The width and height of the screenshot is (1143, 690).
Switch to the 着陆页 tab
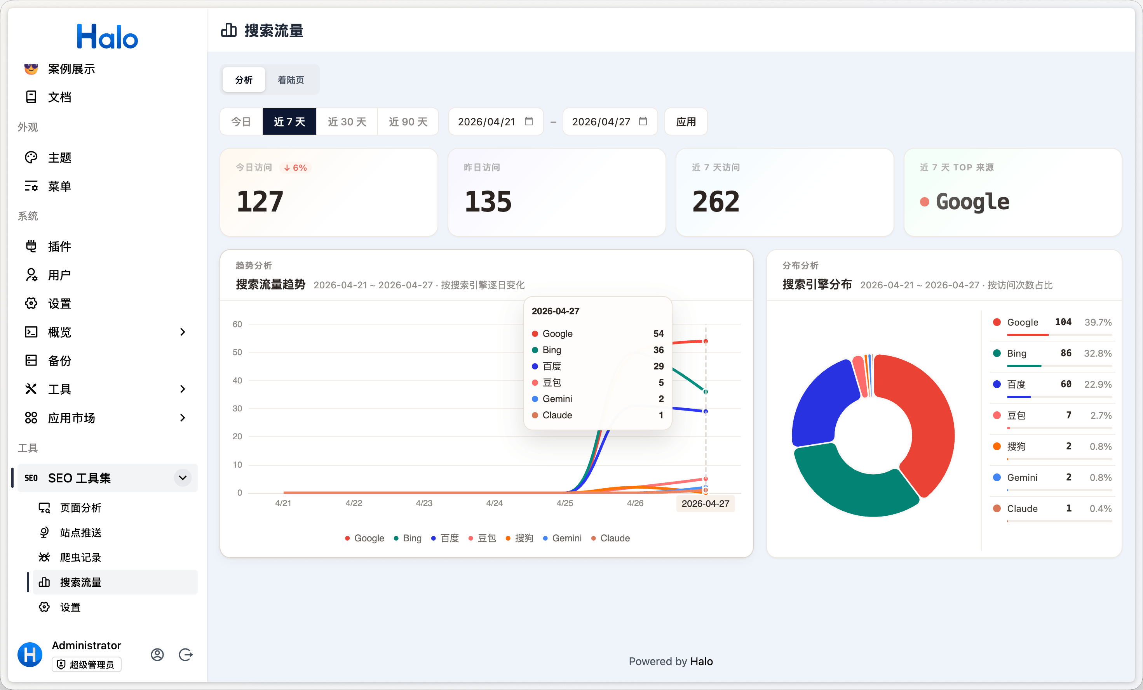pyautogui.click(x=291, y=80)
